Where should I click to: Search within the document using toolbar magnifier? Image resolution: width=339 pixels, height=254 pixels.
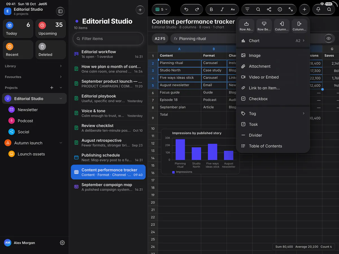[258, 9]
